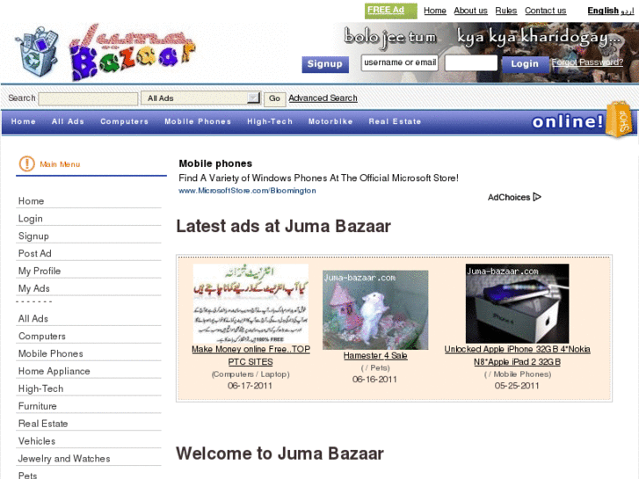Image resolution: width=639 pixels, height=479 pixels.
Task: Switch language to English
Action: click(603, 11)
